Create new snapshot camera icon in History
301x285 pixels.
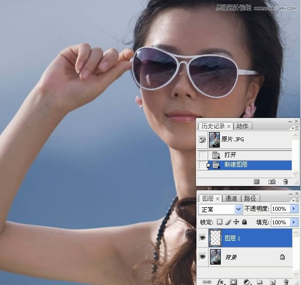[x=272, y=181]
